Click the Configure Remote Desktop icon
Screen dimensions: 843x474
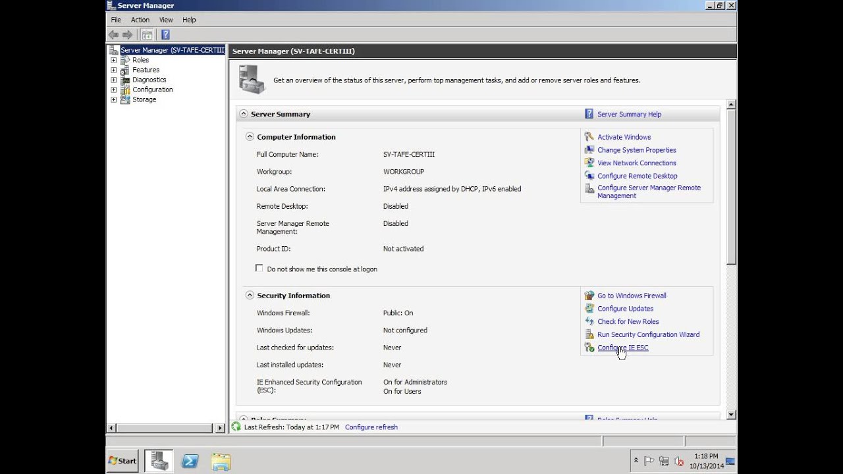click(589, 176)
